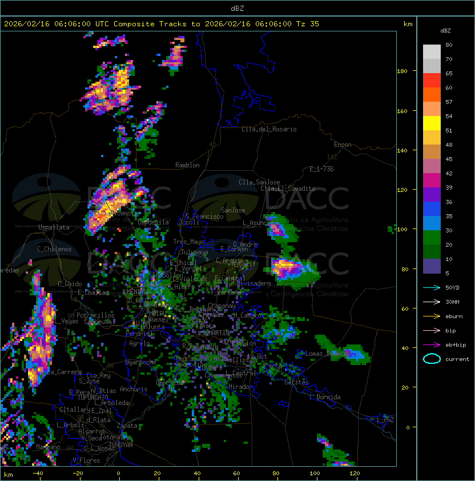Viewport: 475px width, 481px height.
Task: Click the 'TUNUYAN' map label
Action: (121, 445)
